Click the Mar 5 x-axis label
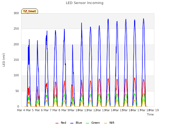Image resolution: width=170 pixels, height=128 pixels. tap(30, 110)
